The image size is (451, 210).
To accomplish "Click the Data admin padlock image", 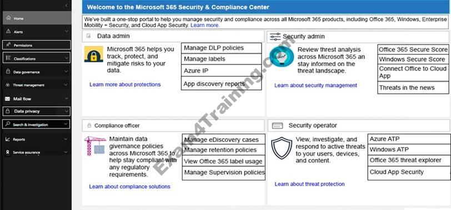I will (x=93, y=54).
